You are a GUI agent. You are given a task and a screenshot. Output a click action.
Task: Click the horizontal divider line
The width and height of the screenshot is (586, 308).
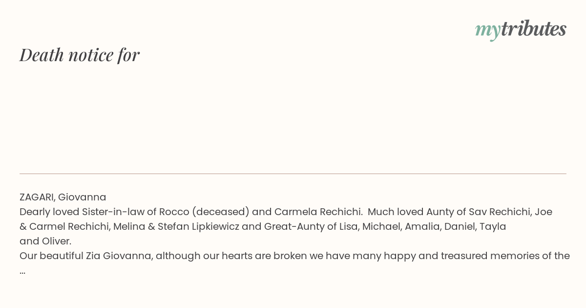click(x=293, y=174)
